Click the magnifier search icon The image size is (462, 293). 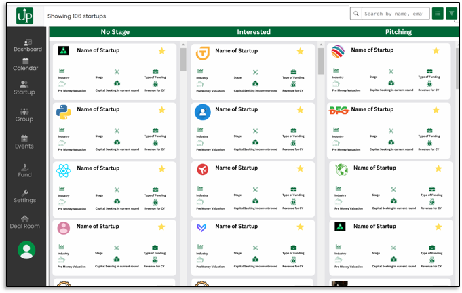[356, 14]
